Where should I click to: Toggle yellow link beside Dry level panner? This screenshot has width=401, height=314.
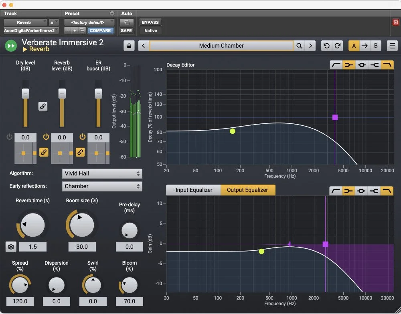tap(44, 152)
